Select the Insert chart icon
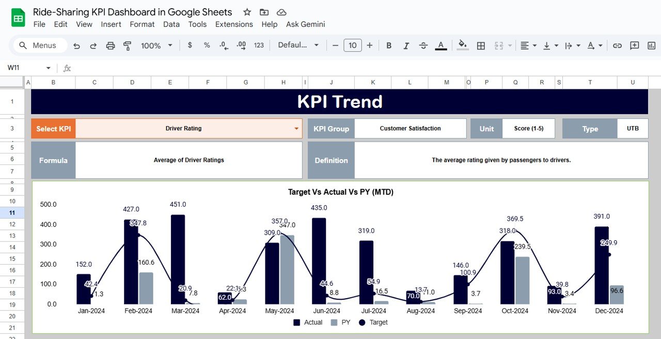The image size is (661, 339). pos(651,45)
